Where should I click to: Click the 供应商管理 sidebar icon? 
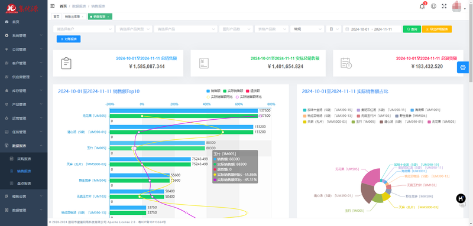coord(7,77)
